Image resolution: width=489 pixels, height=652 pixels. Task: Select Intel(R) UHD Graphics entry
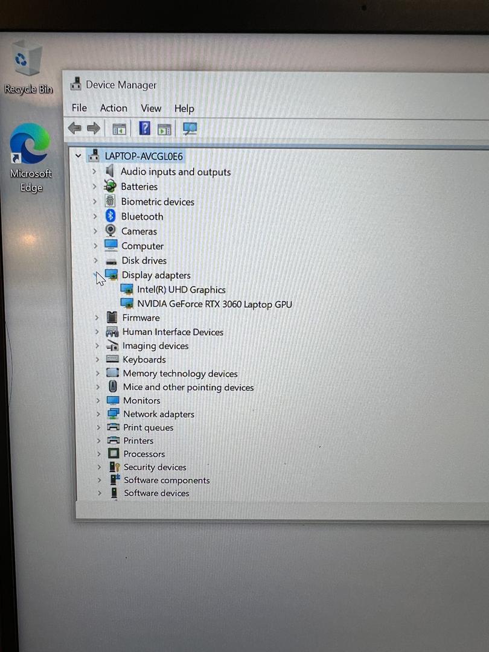pos(181,289)
